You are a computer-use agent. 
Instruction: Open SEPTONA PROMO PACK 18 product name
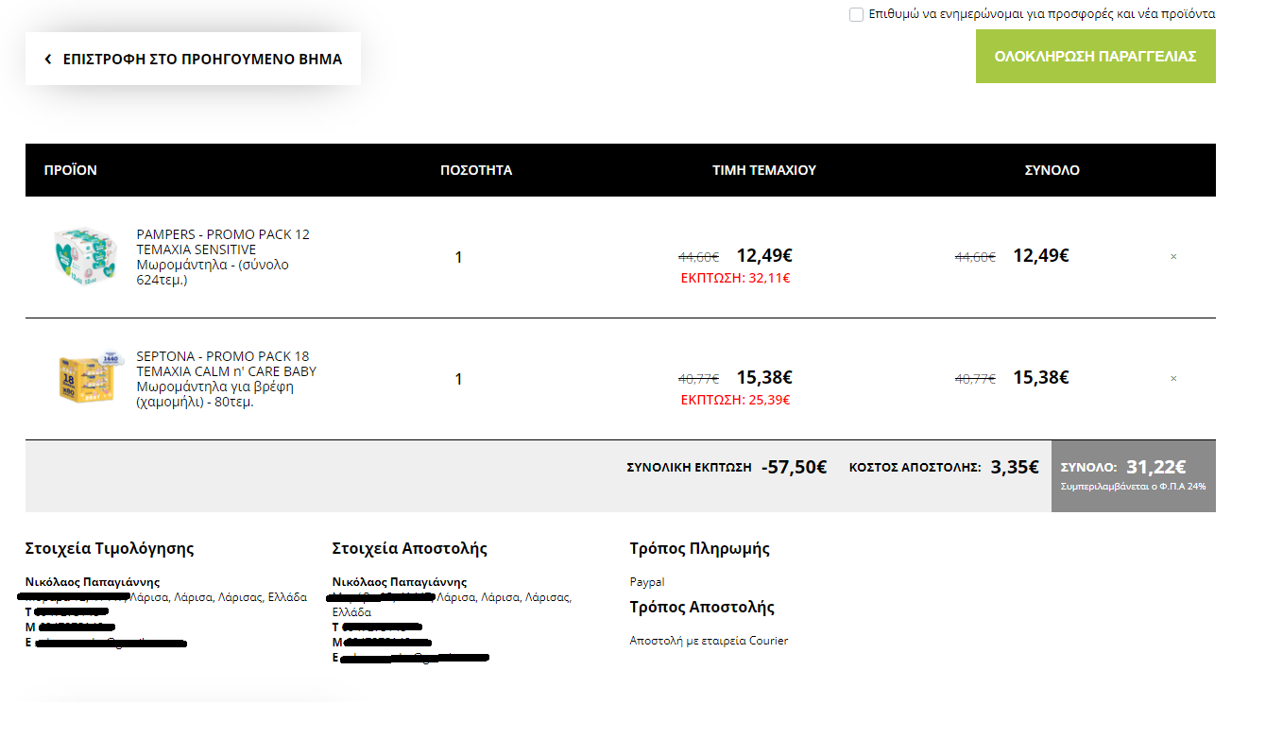point(227,379)
